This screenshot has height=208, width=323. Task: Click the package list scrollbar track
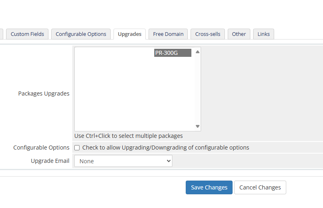tap(197, 89)
